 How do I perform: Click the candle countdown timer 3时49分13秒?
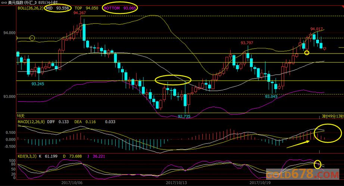pos(332,116)
